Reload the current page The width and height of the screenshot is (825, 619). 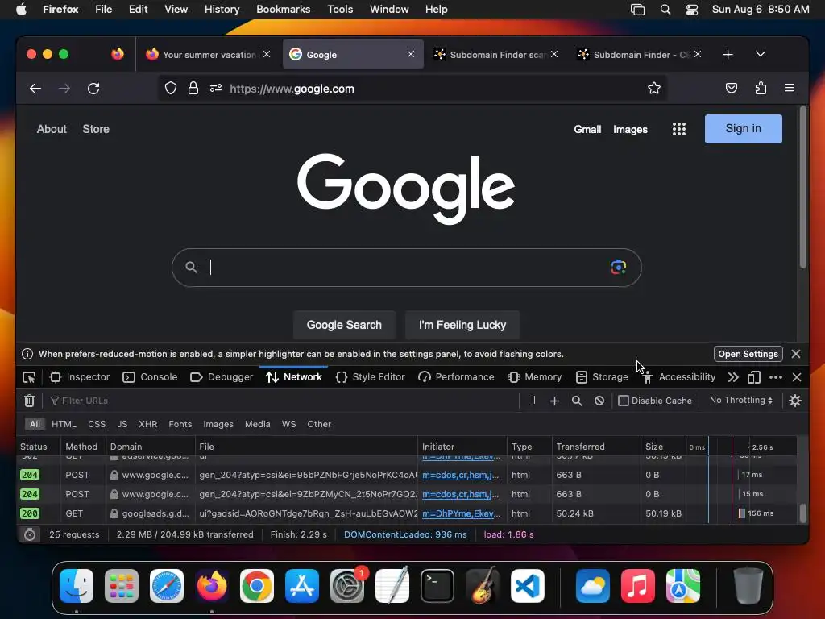[x=93, y=89]
